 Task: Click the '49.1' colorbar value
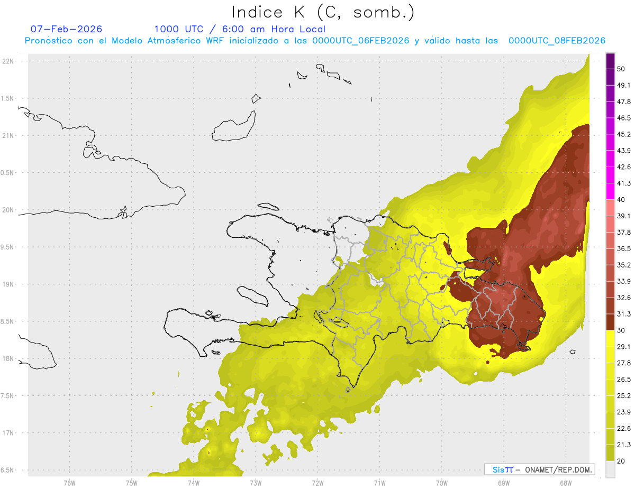point(624,85)
